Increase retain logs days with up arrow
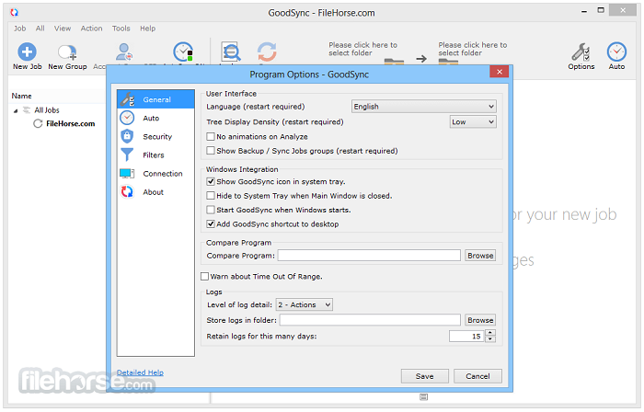 pyautogui.click(x=490, y=333)
